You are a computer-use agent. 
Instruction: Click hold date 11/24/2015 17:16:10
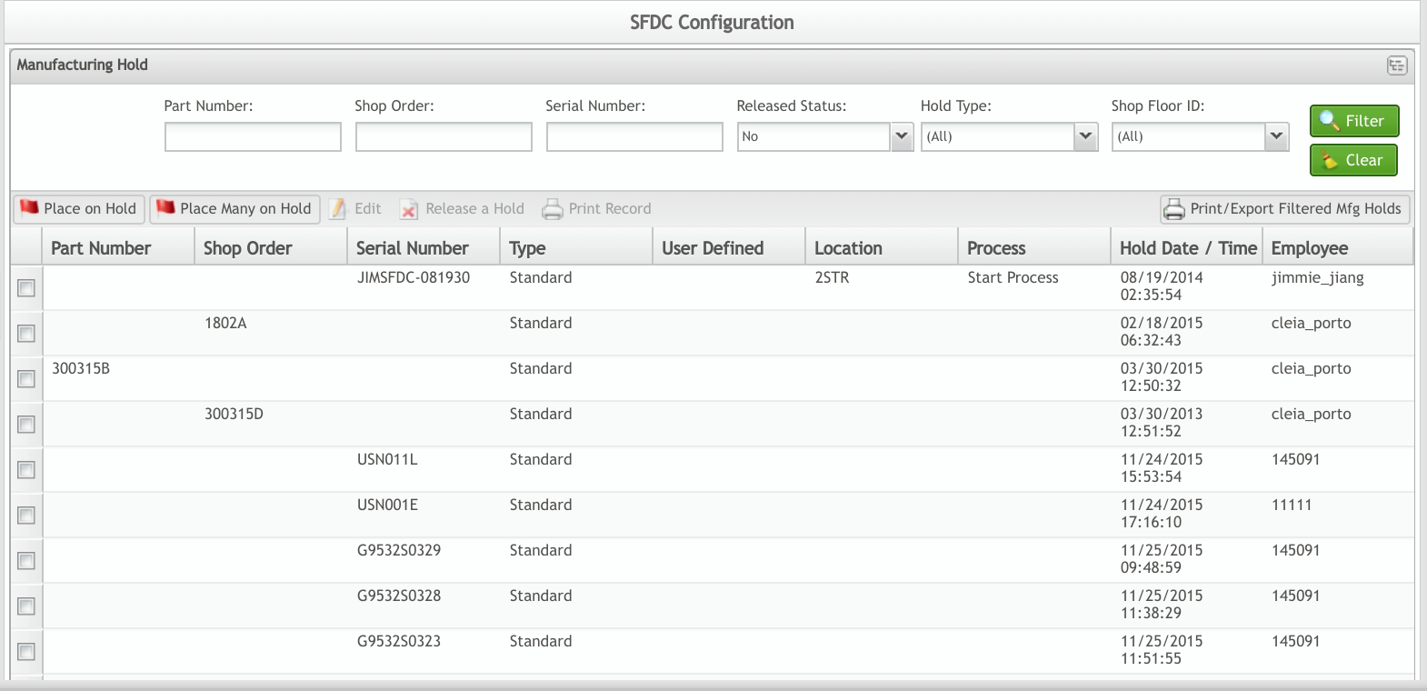click(1162, 514)
